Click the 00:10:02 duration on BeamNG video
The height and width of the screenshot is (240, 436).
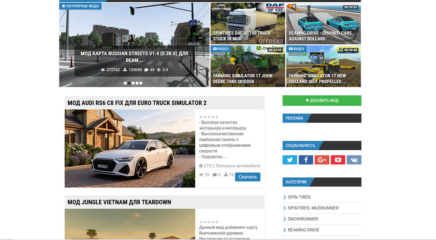pyautogui.click(x=350, y=7)
